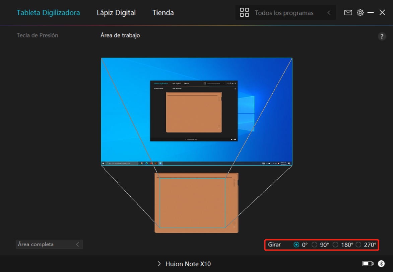Select the Área de trabajo section

[120, 35]
